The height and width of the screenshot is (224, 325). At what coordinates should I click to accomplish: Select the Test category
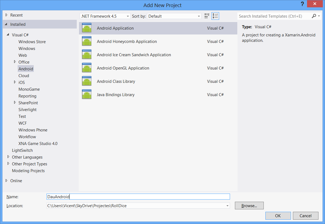[22, 116]
